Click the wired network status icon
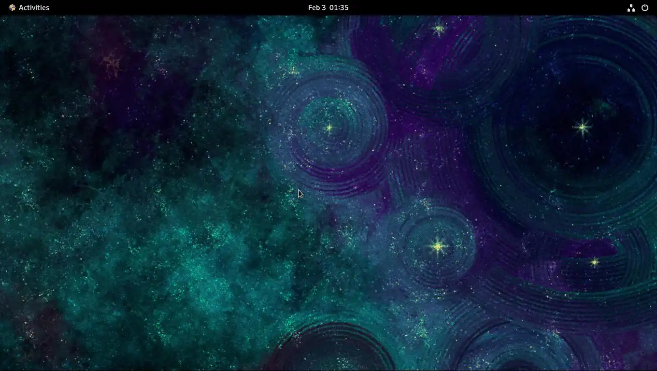657x371 pixels. (631, 8)
